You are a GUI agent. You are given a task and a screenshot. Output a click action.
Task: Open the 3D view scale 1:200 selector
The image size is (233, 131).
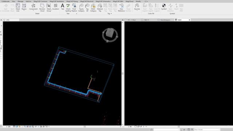point(8,127)
